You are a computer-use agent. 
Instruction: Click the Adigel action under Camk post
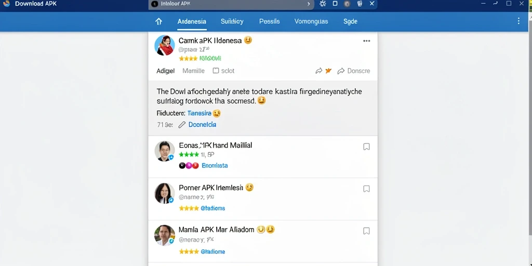pos(166,71)
